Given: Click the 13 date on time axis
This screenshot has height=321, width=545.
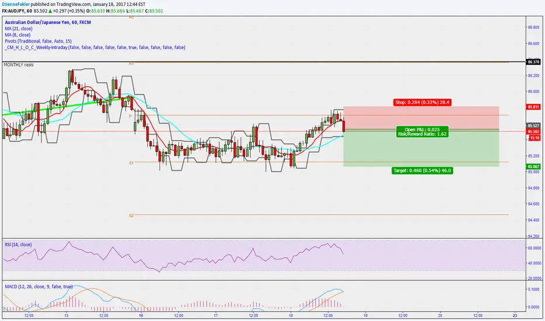Looking at the screenshot, I should click(67, 315).
